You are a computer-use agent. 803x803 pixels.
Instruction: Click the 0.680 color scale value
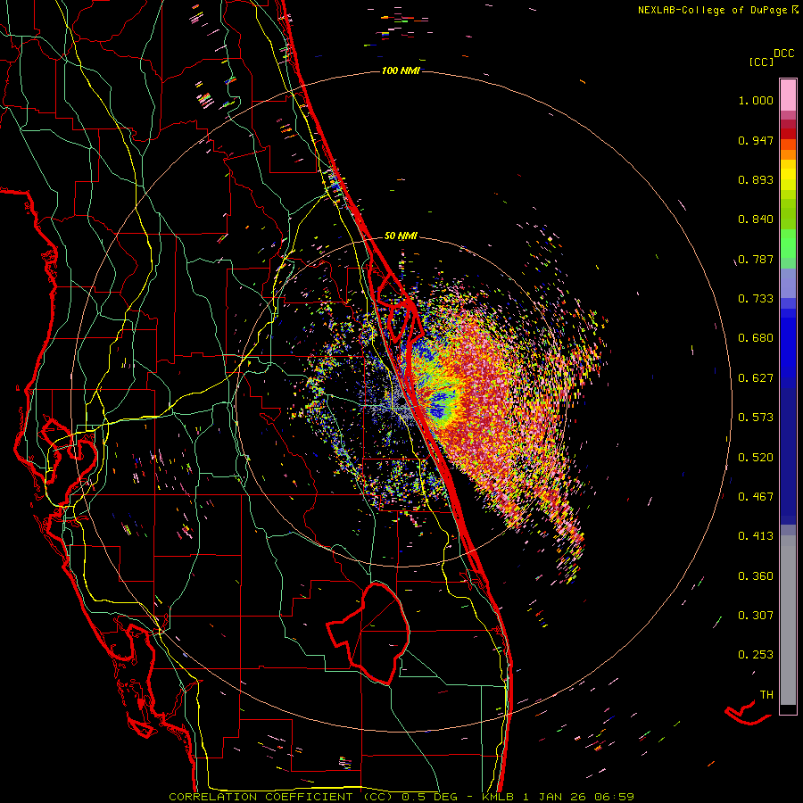[756, 338]
